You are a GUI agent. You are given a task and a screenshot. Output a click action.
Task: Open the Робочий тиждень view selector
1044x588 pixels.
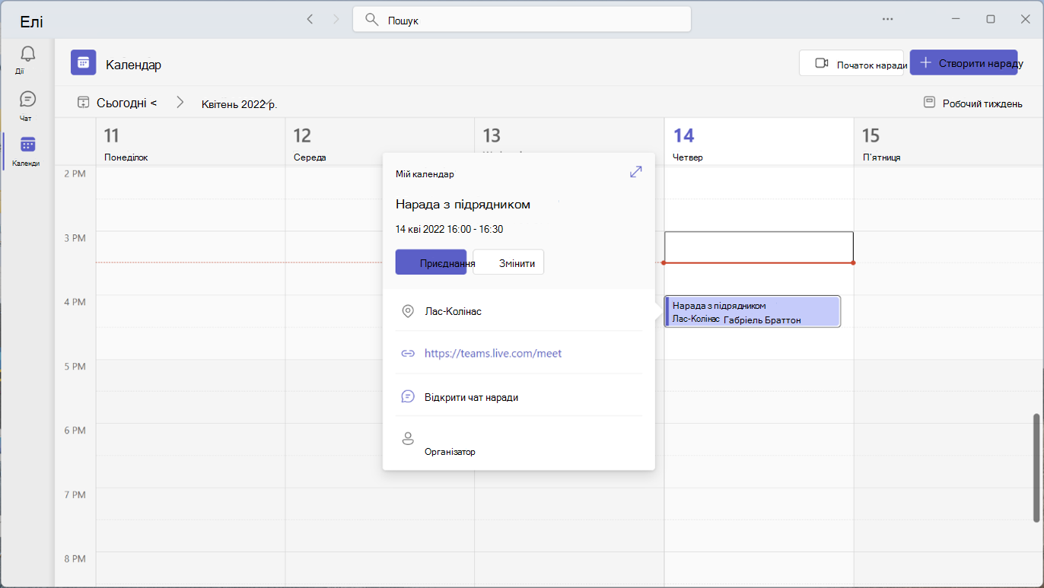pos(972,103)
